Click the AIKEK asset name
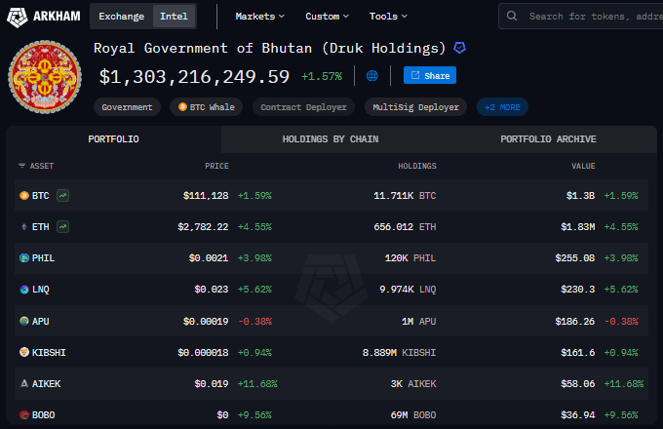The height and width of the screenshot is (429, 663). point(47,384)
